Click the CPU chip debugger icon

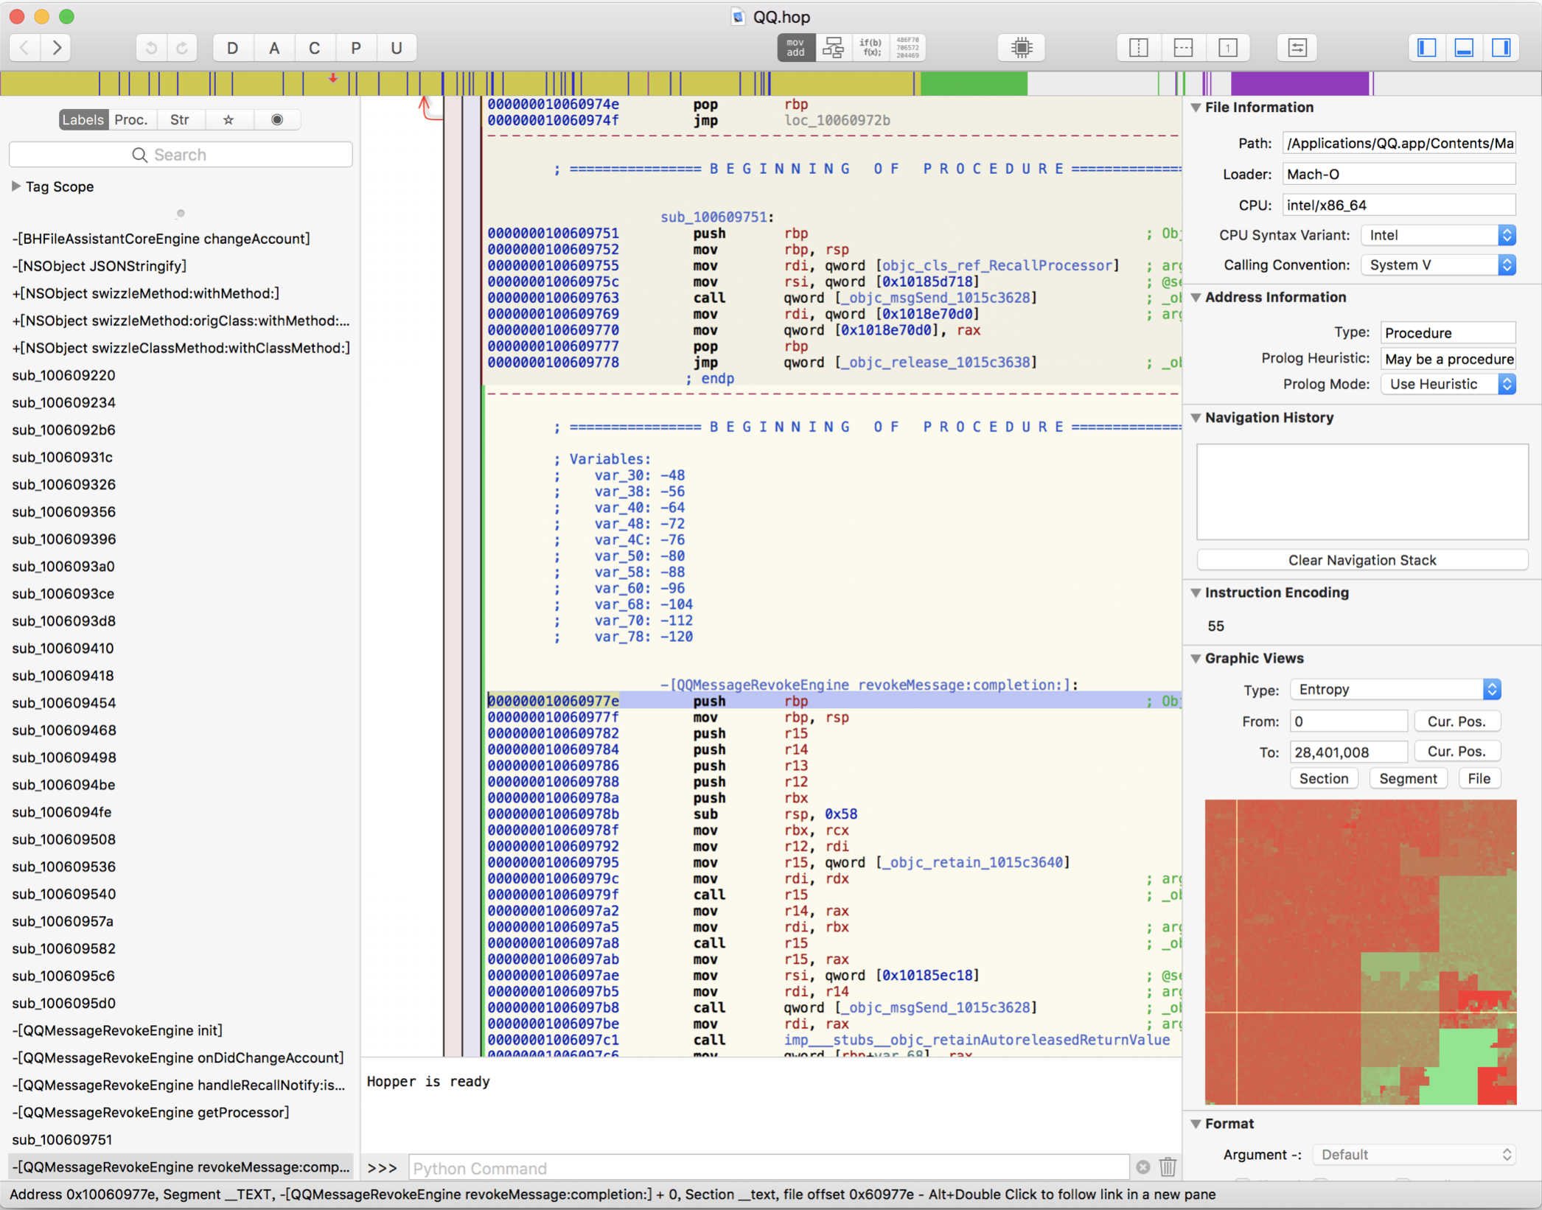click(1022, 48)
